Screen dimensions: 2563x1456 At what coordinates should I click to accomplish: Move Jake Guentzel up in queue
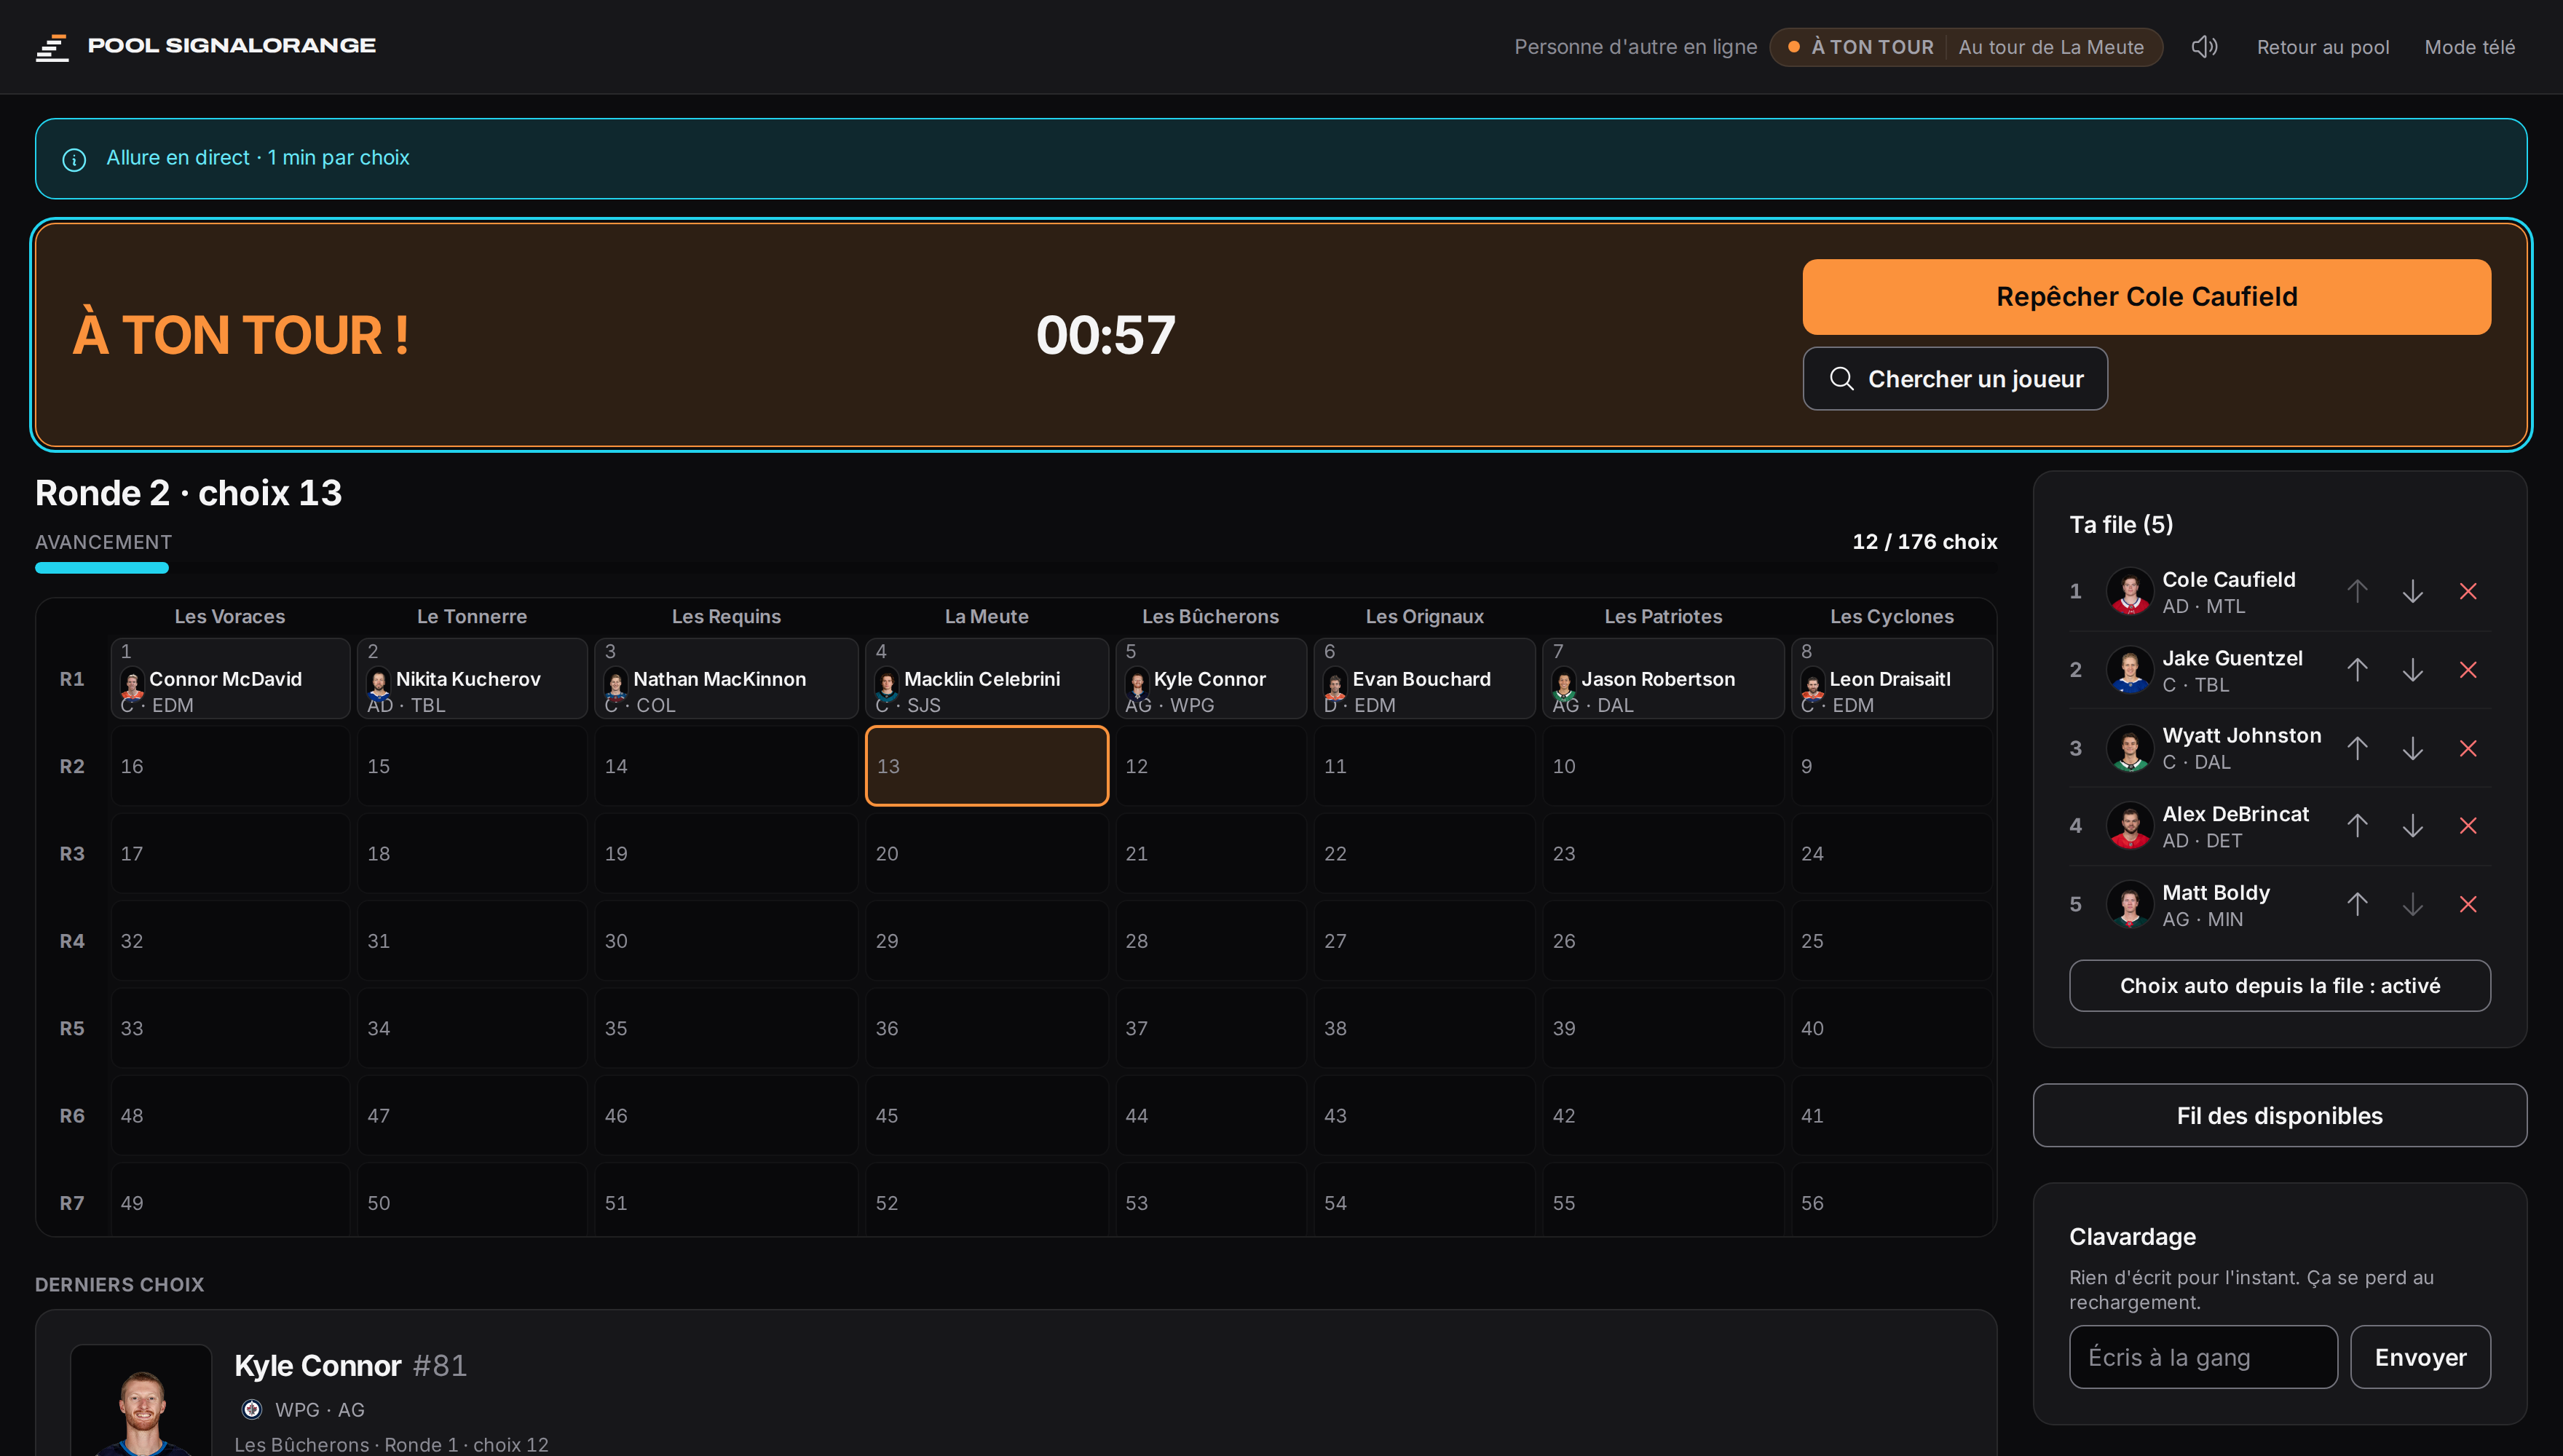[x=2357, y=670]
